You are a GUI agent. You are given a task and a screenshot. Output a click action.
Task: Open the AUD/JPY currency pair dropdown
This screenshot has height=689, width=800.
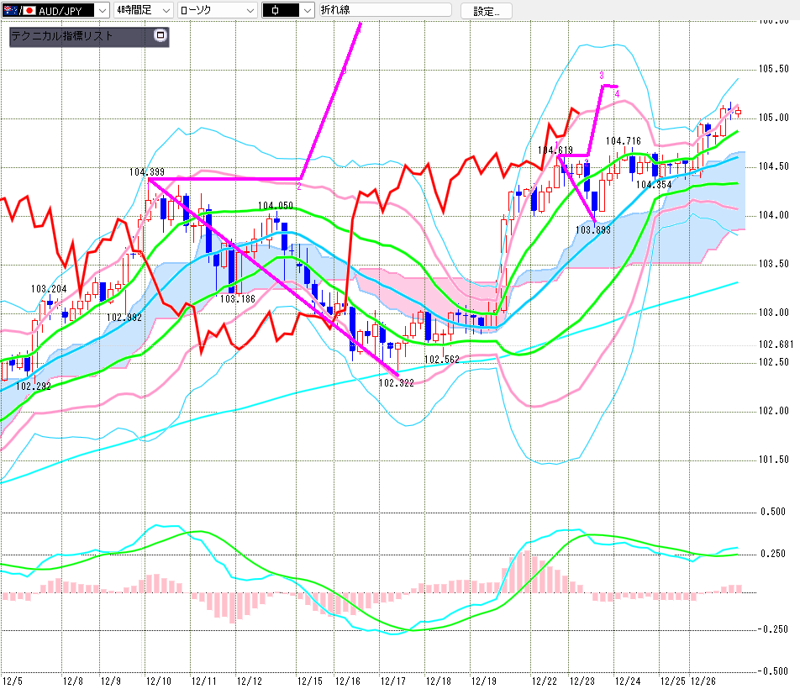pyautogui.click(x=102, y=10)
